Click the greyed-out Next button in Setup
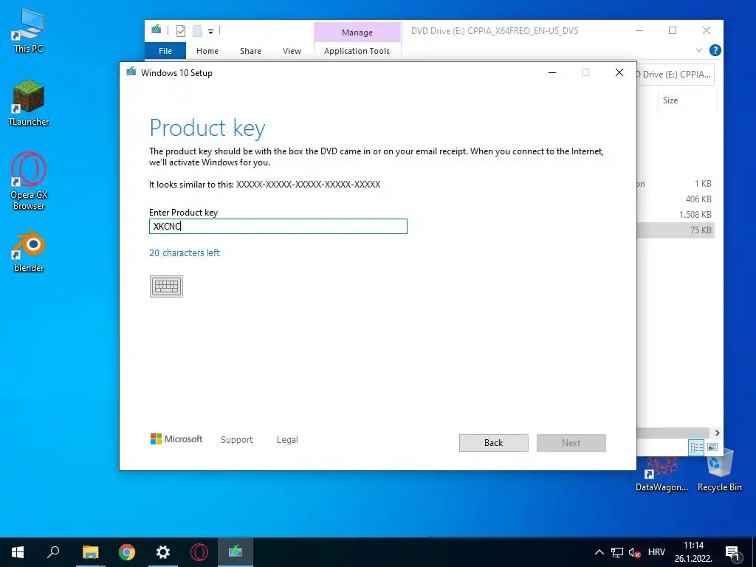The height and width of the screenshot is (567, 756). tap(571, 443)
